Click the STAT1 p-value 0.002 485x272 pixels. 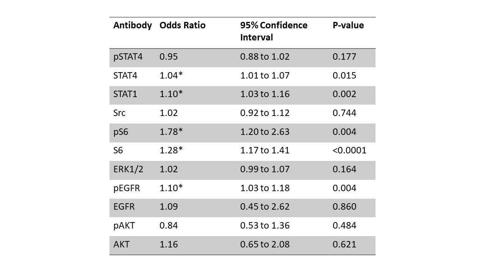point(344,94)
